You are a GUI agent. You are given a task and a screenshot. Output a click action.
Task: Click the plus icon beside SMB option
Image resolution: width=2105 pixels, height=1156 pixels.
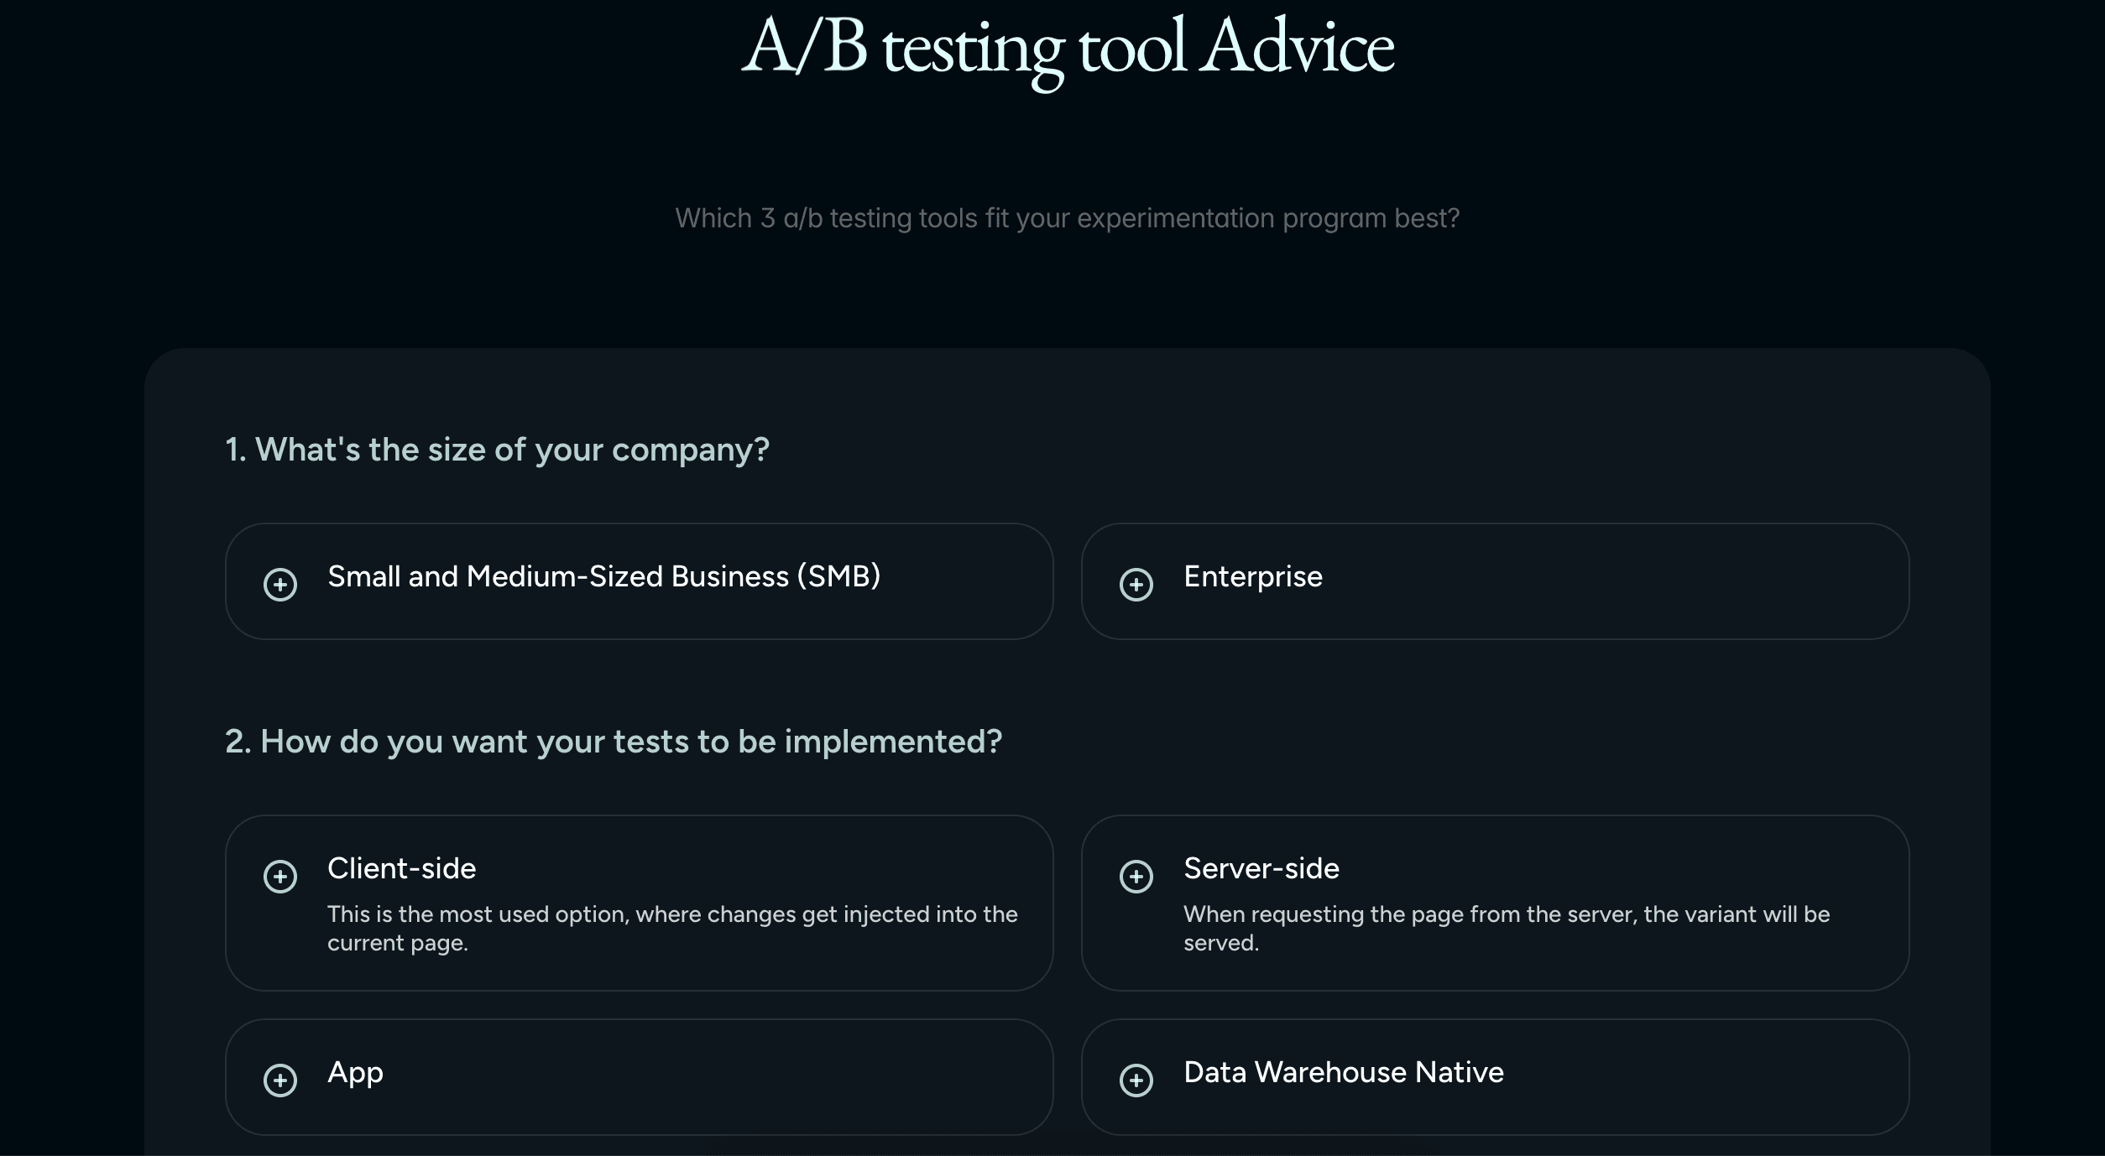click(x=280, y=584)
